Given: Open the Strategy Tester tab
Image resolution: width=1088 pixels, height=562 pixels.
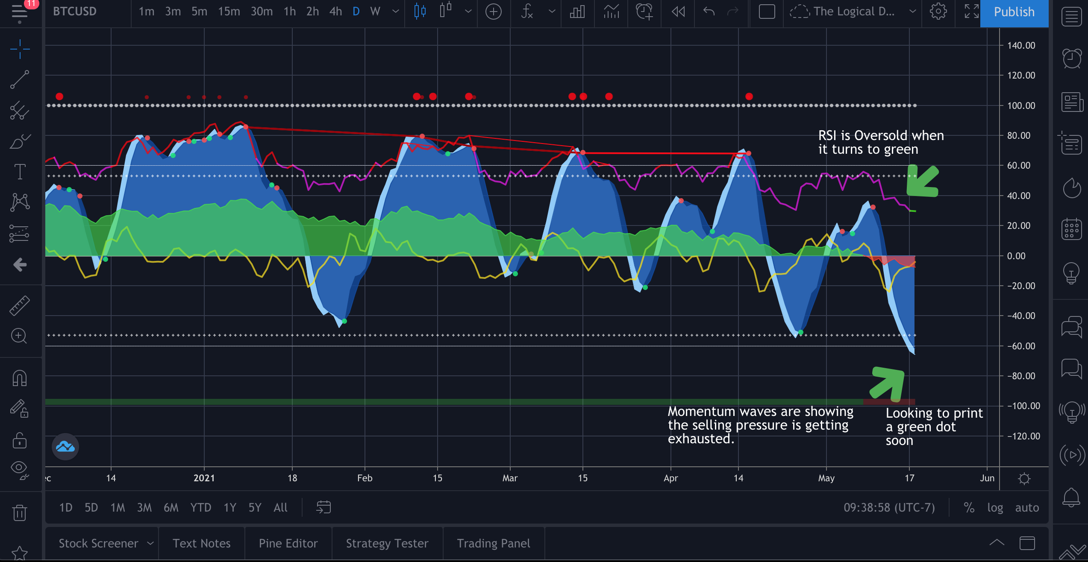Looking at the screenshot, I should tap(387, 543).
